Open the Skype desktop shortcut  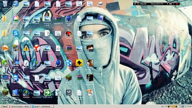point(16,33)
